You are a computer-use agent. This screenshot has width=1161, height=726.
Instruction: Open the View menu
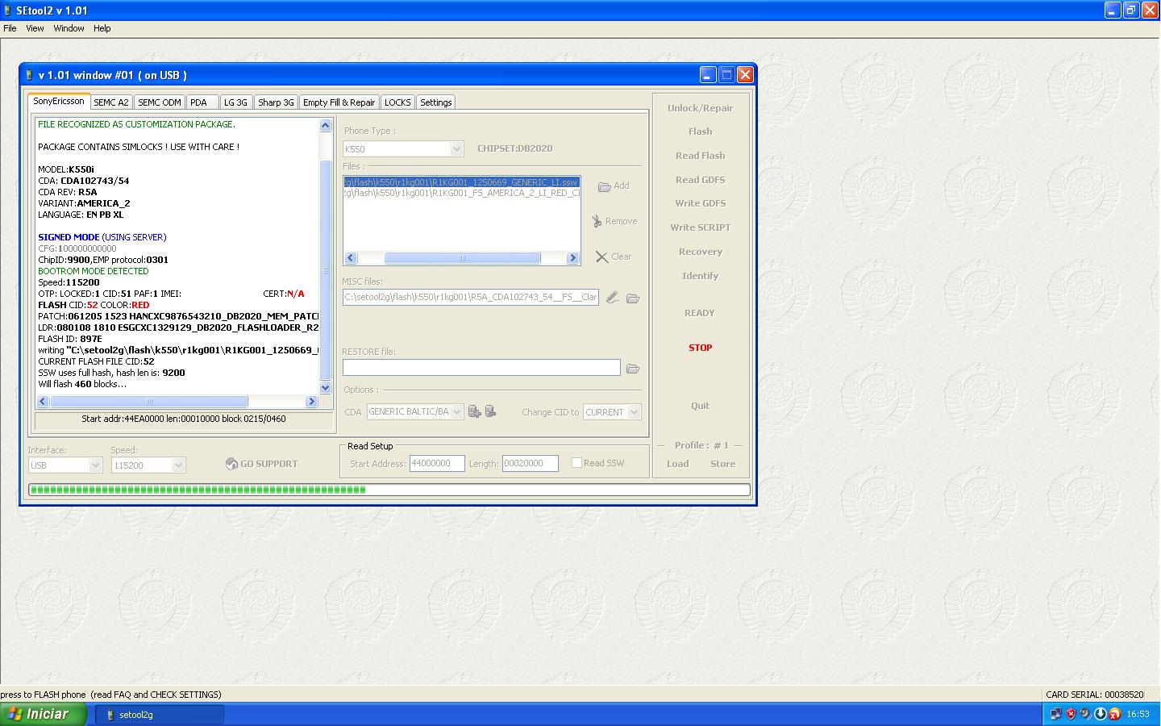[x=35, y=28]
